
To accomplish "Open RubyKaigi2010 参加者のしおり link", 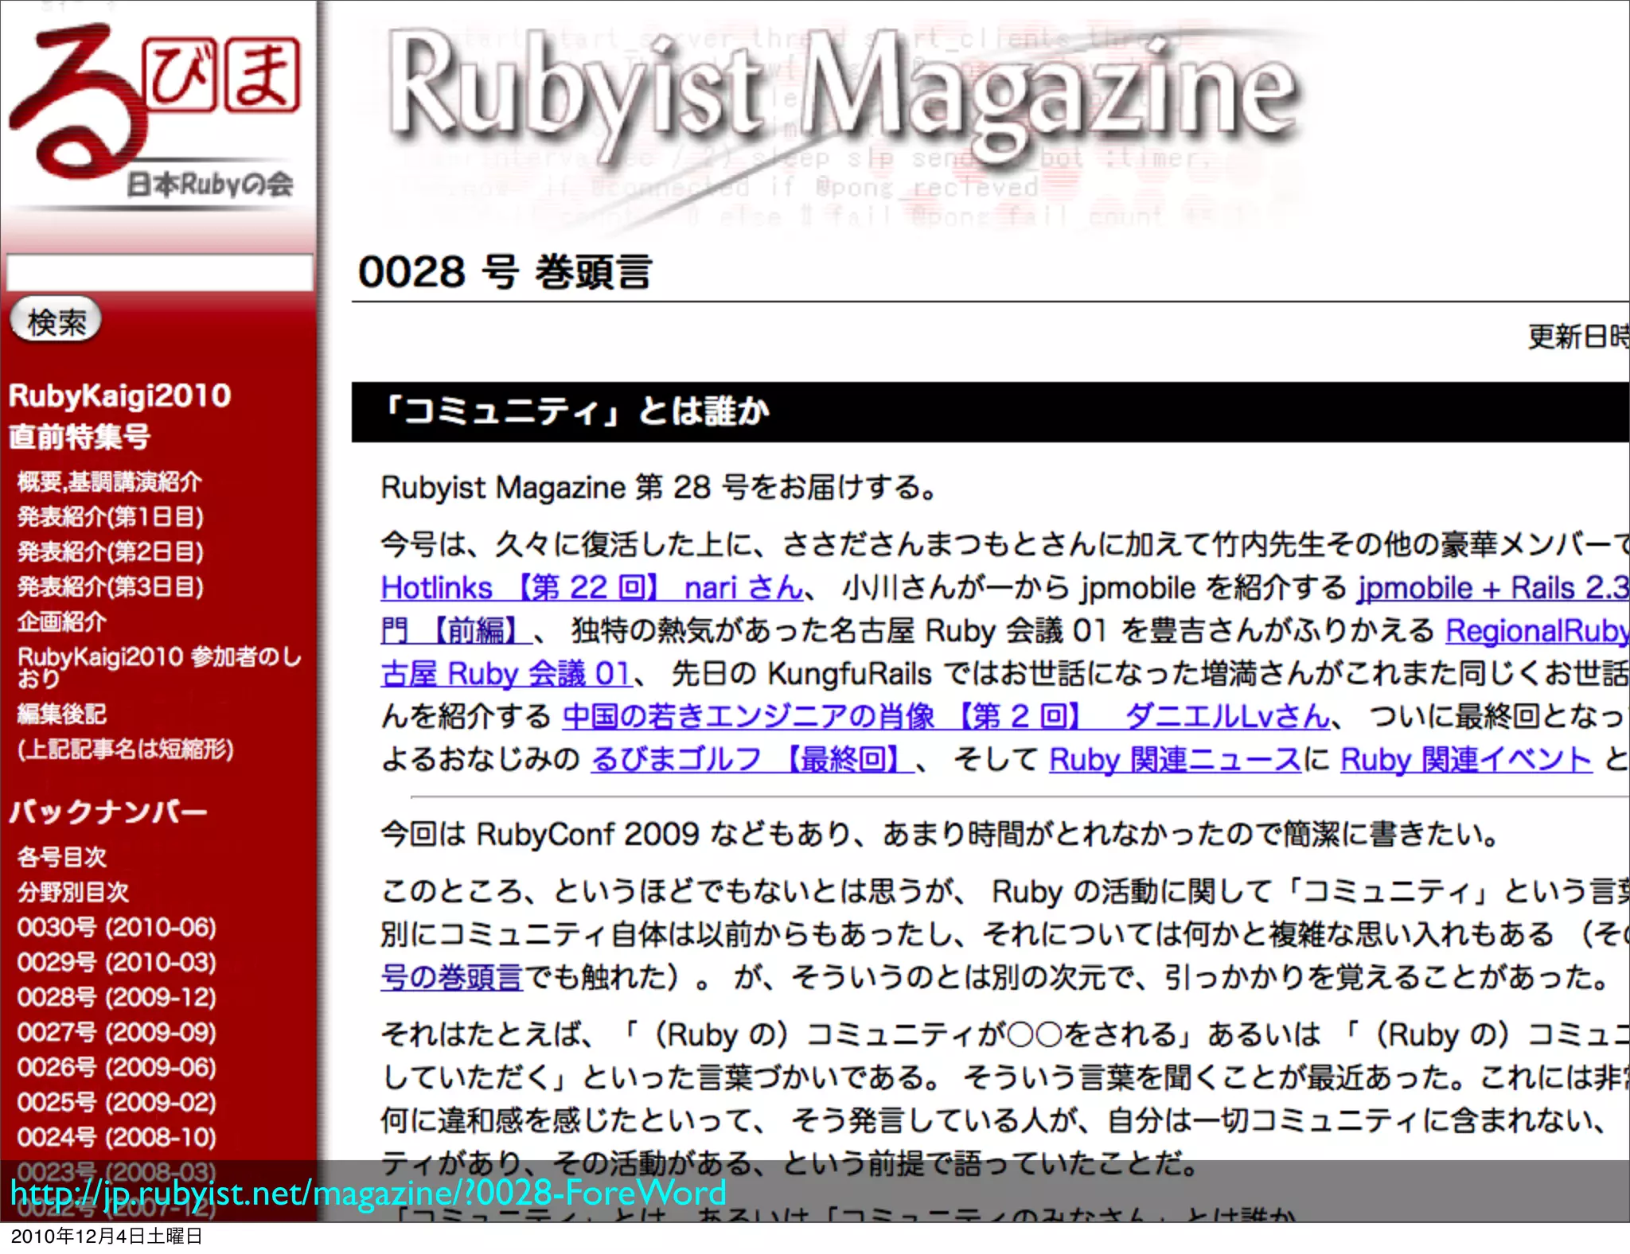I will click(159, 667).
